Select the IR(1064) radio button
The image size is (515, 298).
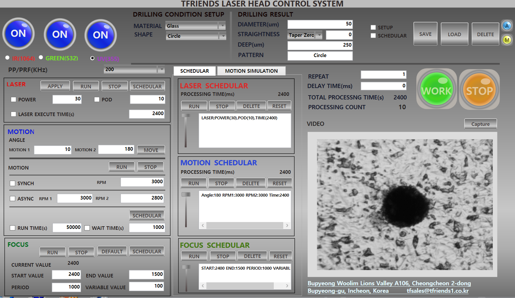(x=7, y=58)
